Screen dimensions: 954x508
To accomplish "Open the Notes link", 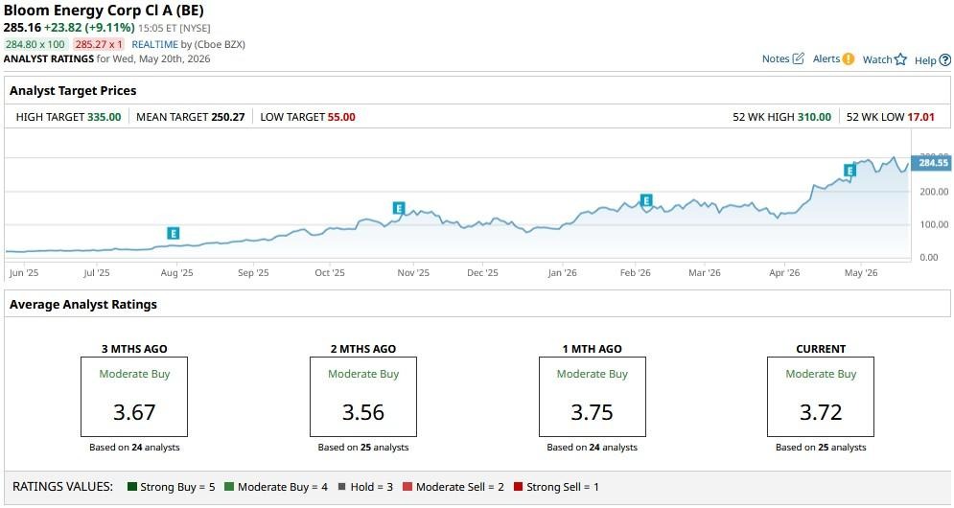I will pos(776,59).
